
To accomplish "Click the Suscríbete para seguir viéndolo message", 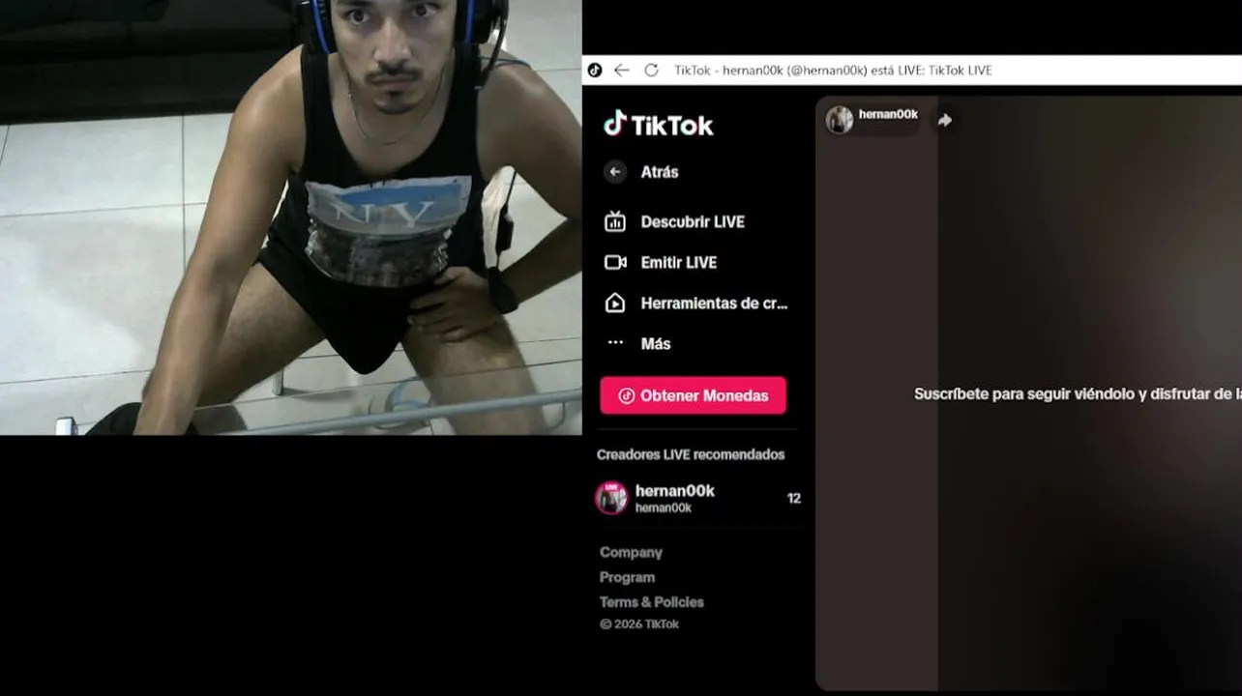I will (1078, 394).
